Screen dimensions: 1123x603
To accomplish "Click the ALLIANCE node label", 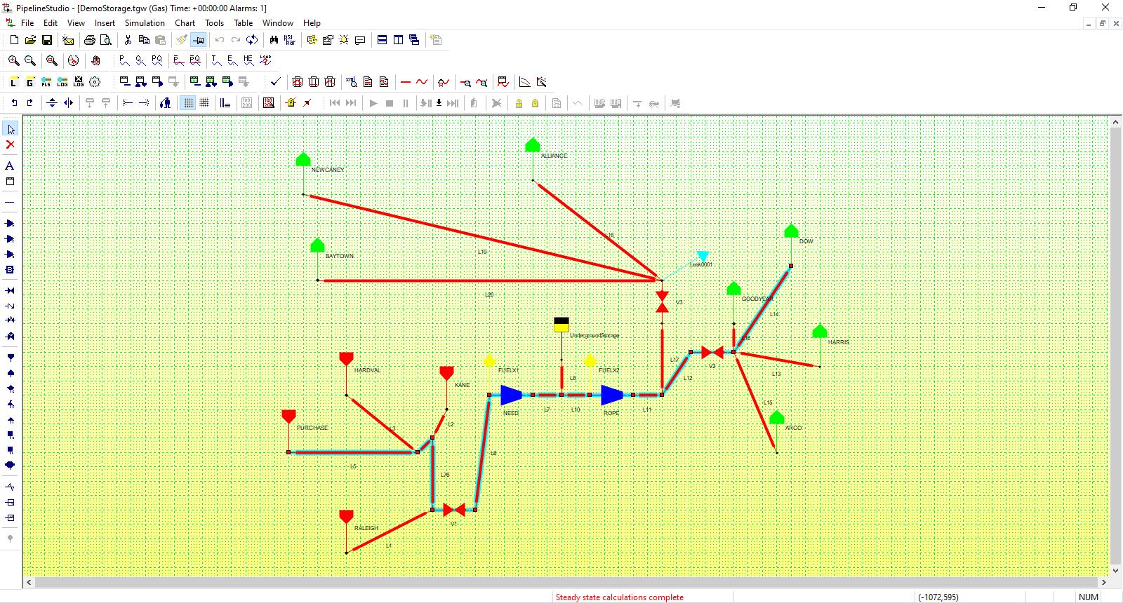I will [554, 156].
